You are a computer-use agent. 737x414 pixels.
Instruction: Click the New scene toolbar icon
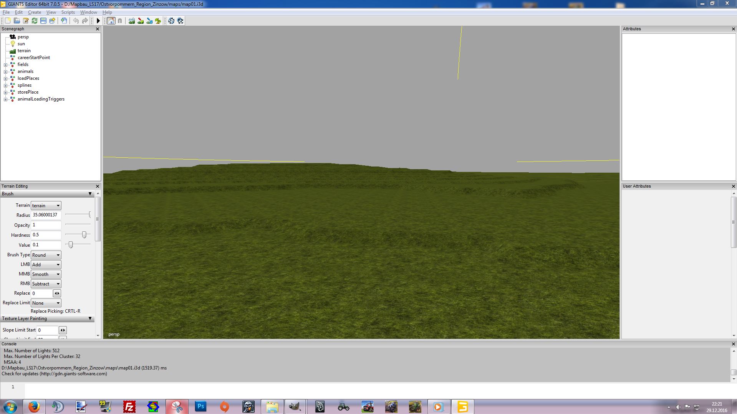coord(8,21)
